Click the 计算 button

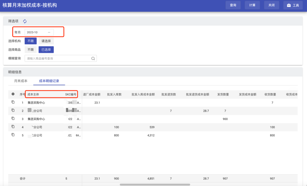252,5
